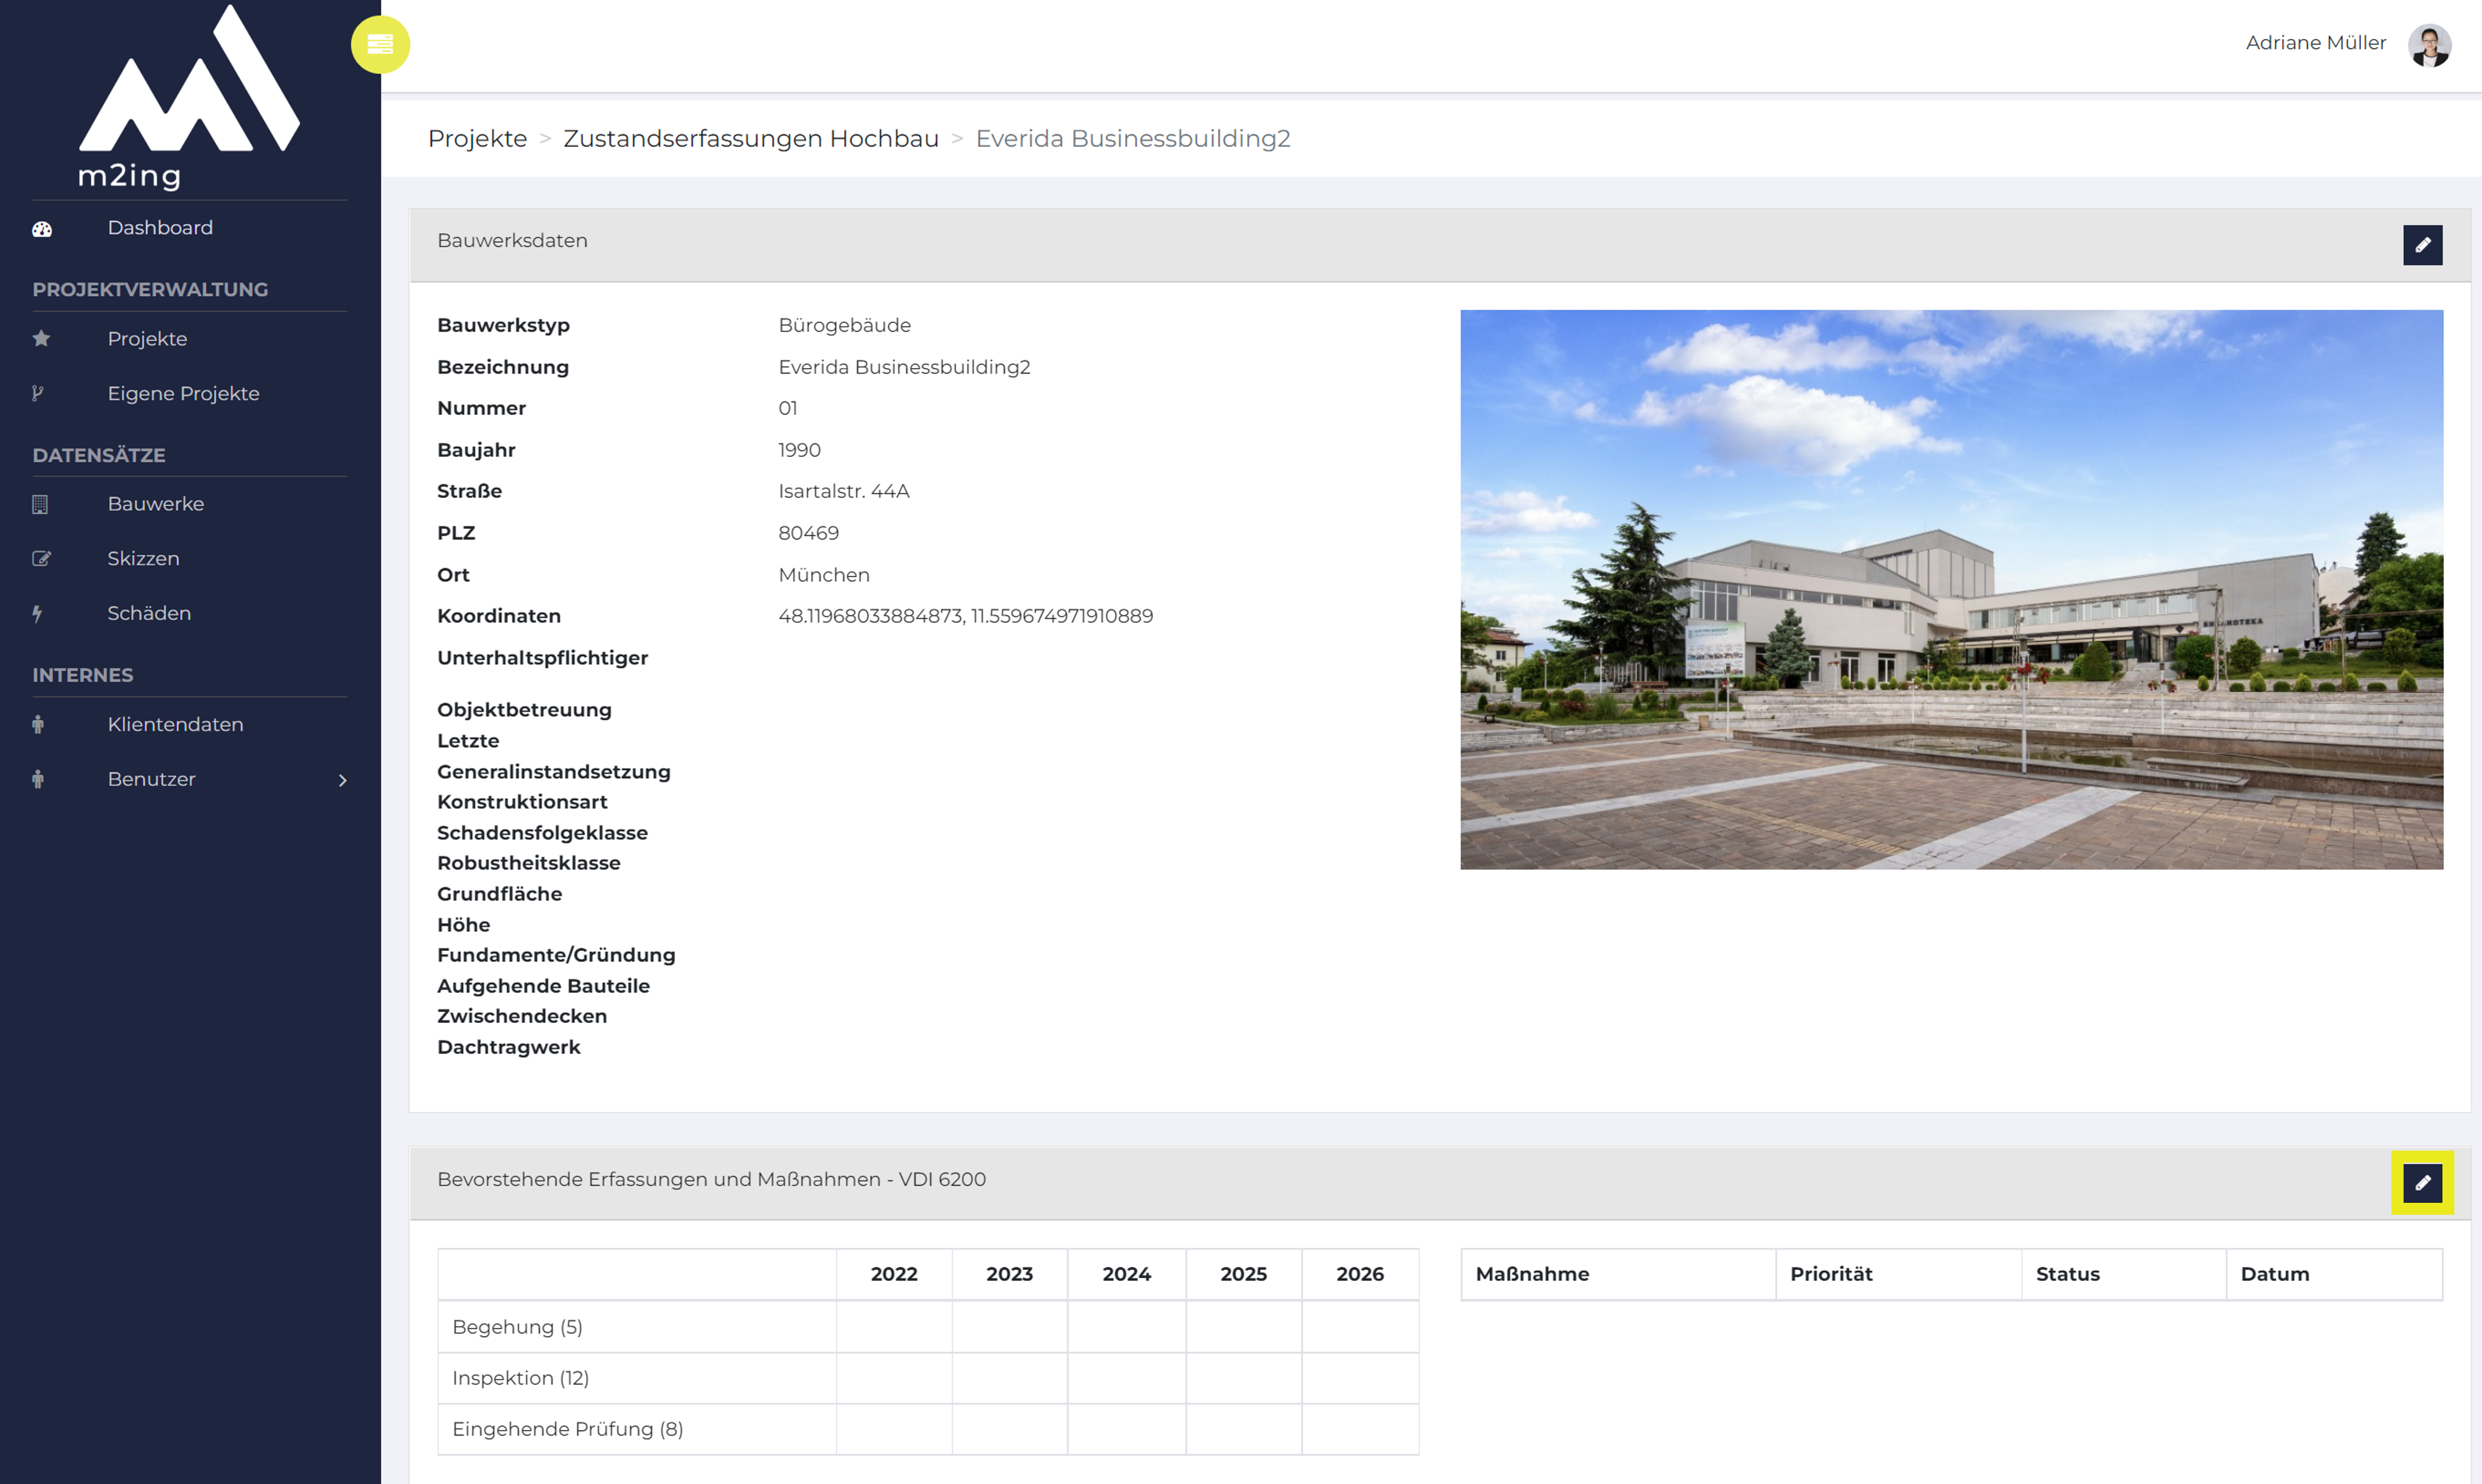
Task: Click the branch icon beside Eigene Projekte
Action: (38, 394)
